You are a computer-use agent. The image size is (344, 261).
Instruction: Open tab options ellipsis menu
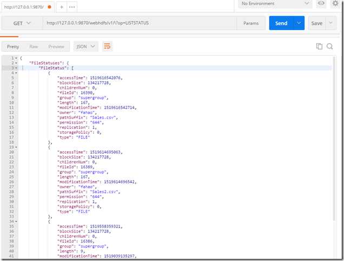click(x=72, y=7)
